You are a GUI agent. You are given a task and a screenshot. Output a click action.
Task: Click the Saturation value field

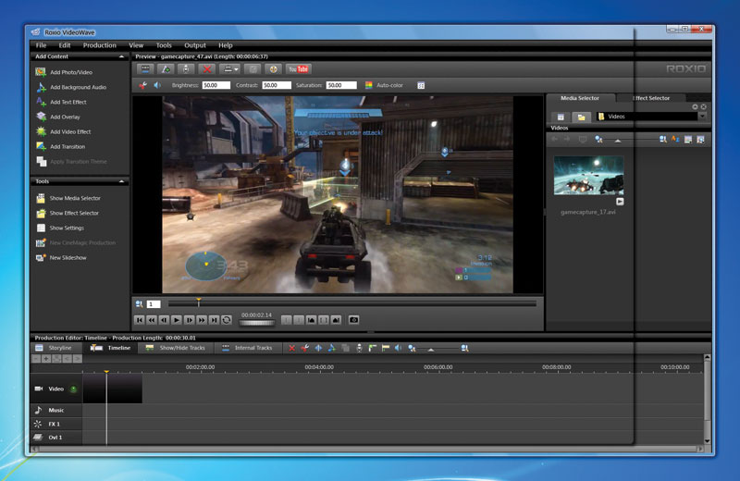[341, 85]
